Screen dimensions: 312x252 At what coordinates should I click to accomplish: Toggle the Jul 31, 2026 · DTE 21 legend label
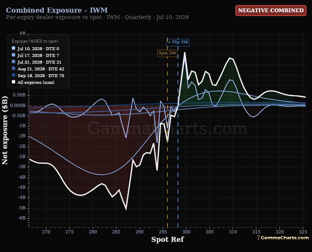[x=39, y=62]
